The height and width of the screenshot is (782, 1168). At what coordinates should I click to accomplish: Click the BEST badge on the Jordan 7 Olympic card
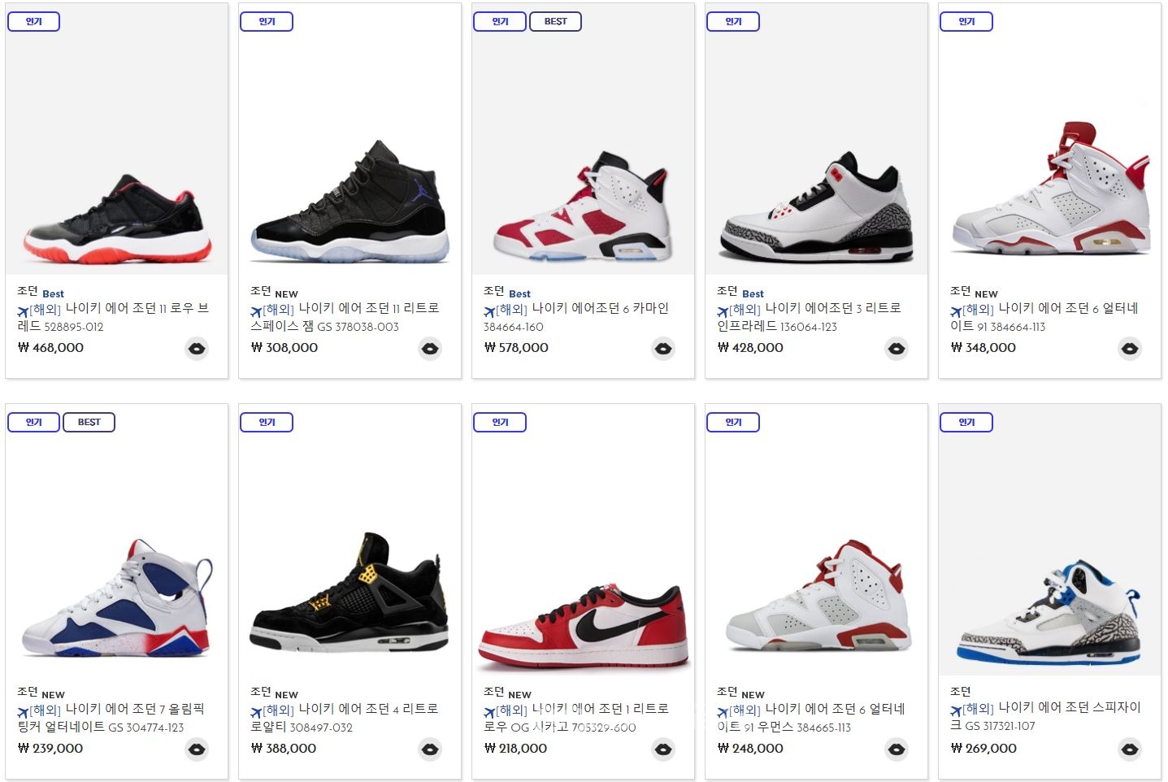(x=89, y=423)
